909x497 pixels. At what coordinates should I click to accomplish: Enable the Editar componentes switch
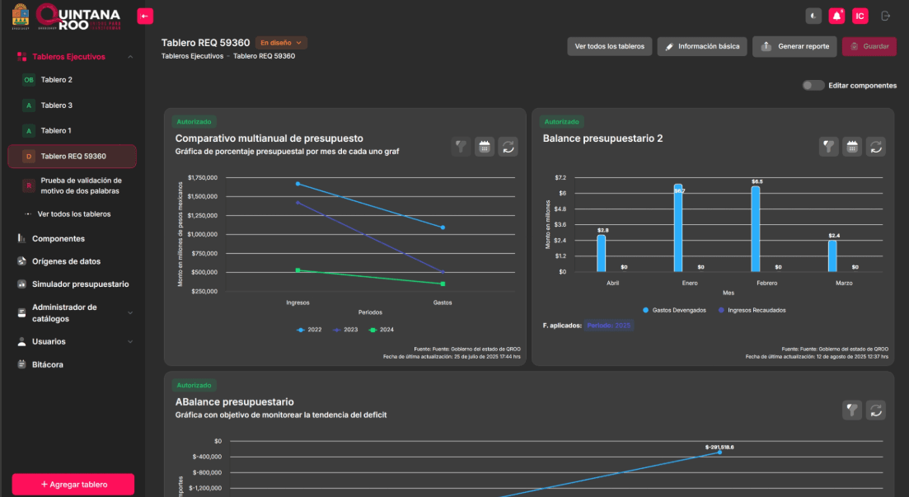(x=813, y=86)
